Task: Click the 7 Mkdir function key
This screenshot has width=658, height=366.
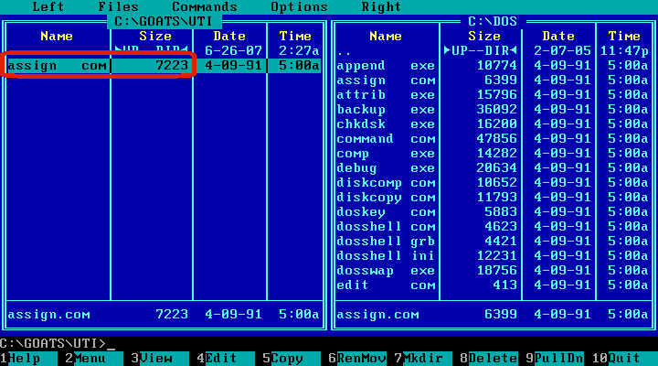Action: point(423,359)
